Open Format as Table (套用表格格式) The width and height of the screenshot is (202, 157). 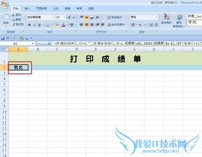[179, 21]
